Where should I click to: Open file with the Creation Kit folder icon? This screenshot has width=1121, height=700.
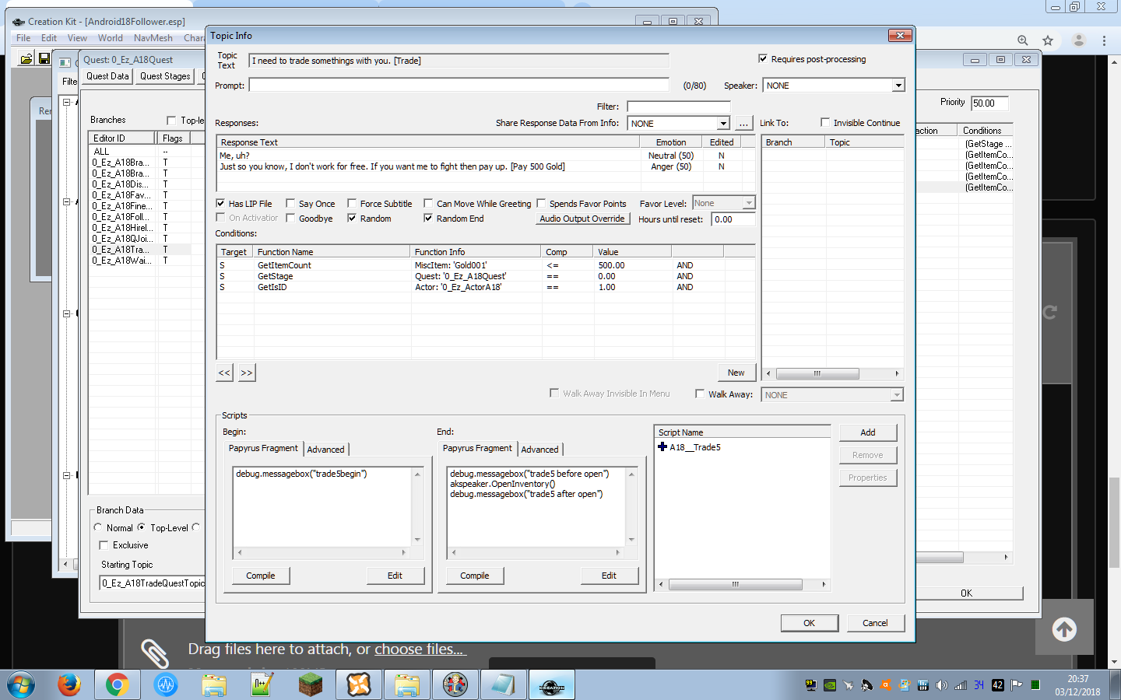pos(26,58)
